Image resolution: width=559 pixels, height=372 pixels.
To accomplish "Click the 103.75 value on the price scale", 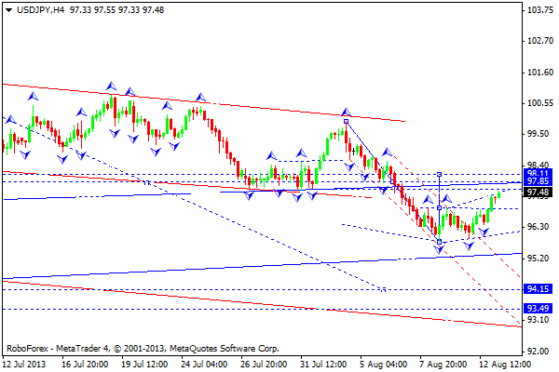I will tap(537, 10).
